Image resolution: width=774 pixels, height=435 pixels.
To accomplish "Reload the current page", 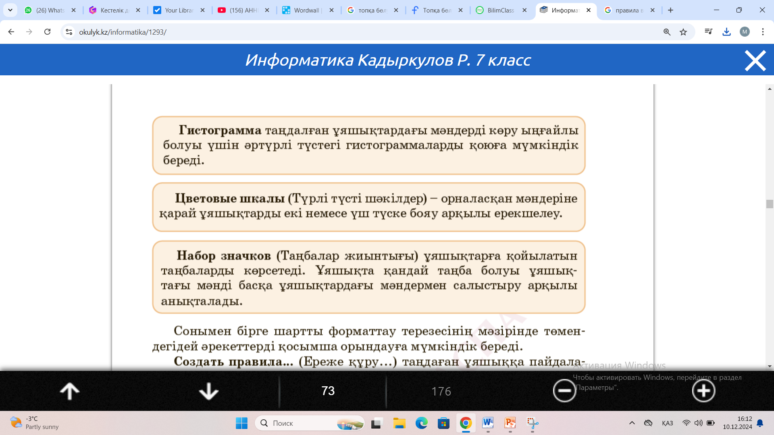I will coord(48,32).
